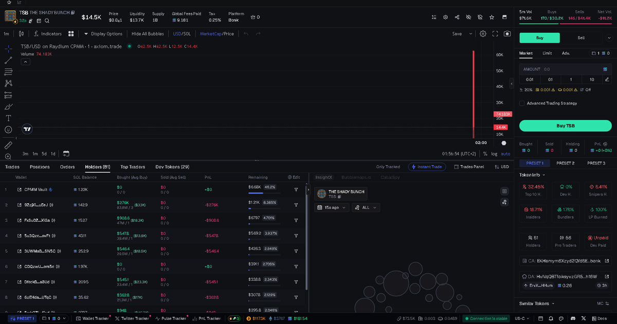
Task: Open Wallet Tracker in footer
Action: point(92,318)
